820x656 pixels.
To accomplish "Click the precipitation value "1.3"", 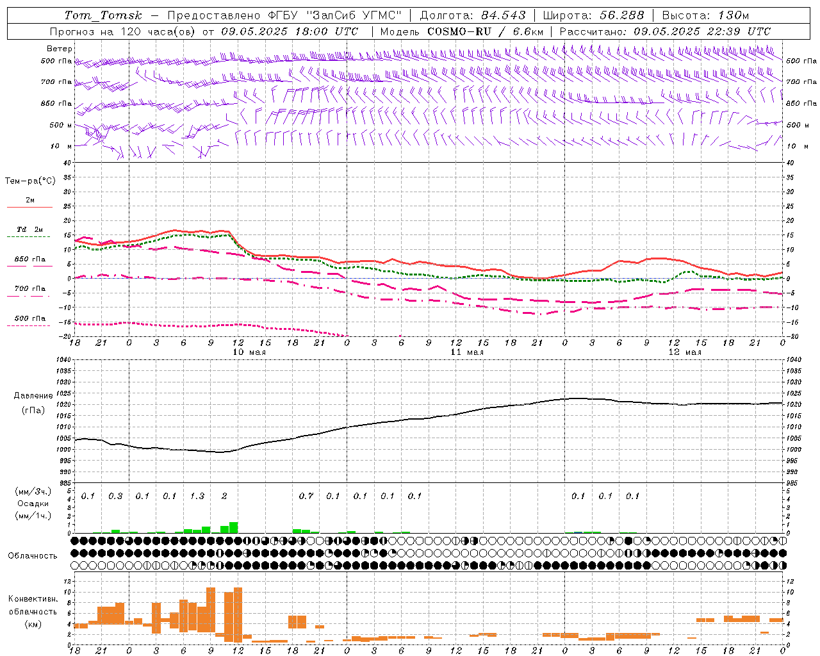I will coord(197,496).
